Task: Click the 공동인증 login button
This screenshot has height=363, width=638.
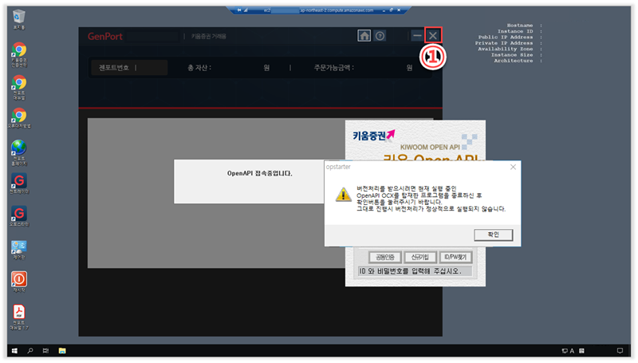Action: (x=384, y=257)
